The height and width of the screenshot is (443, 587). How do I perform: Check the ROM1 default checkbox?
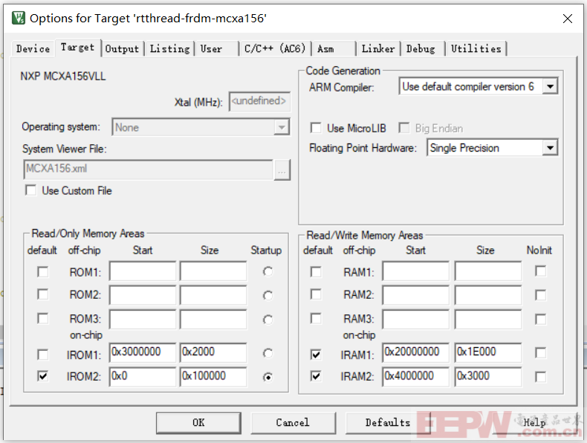point(42,271)
